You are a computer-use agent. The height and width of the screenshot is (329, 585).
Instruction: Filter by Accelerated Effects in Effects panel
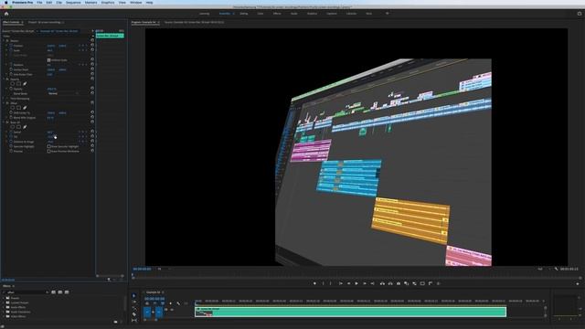pyautogui.click(x=53, y=292)
